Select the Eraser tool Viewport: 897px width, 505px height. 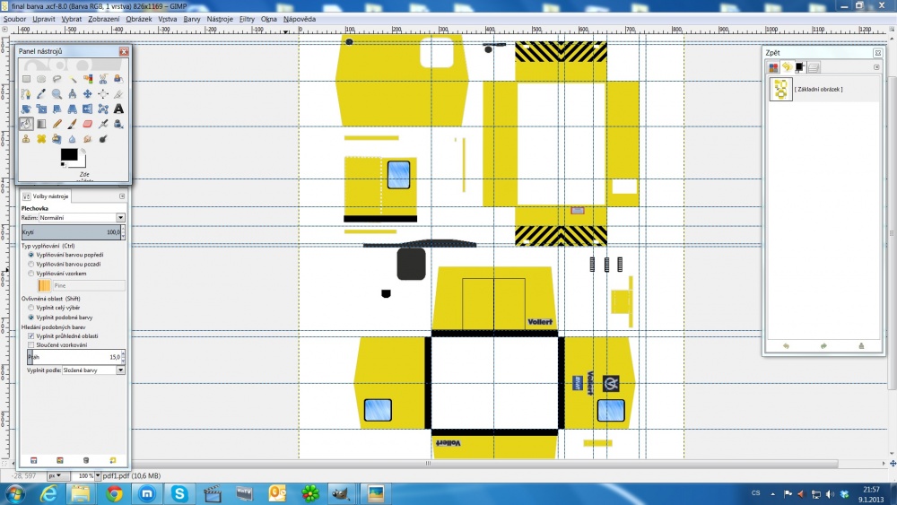(x=88, y=124)
